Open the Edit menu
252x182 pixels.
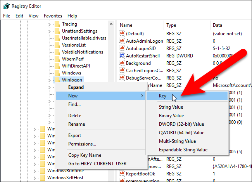pos(19,16)
